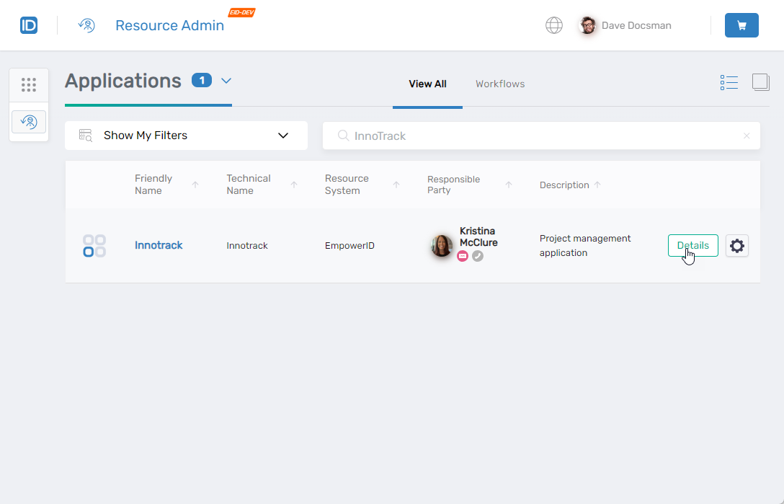The width and height of the screenshot is (784, 504).
Task: Click the Innotrack application icon
Action: click(94, 246)
